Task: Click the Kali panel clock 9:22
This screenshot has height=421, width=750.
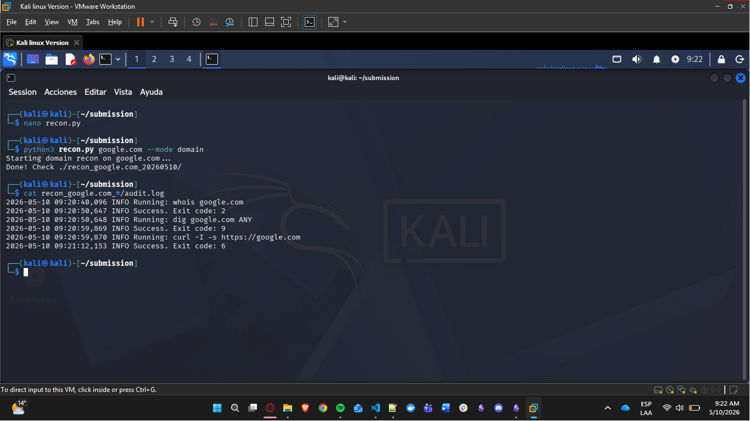Action: click(695, 59)
